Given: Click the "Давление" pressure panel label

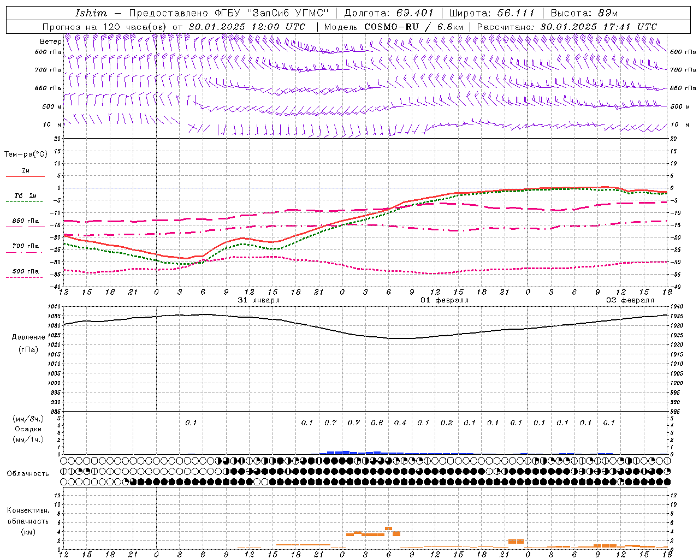Looking at the screenshot, I should click(x=28, y=337).
